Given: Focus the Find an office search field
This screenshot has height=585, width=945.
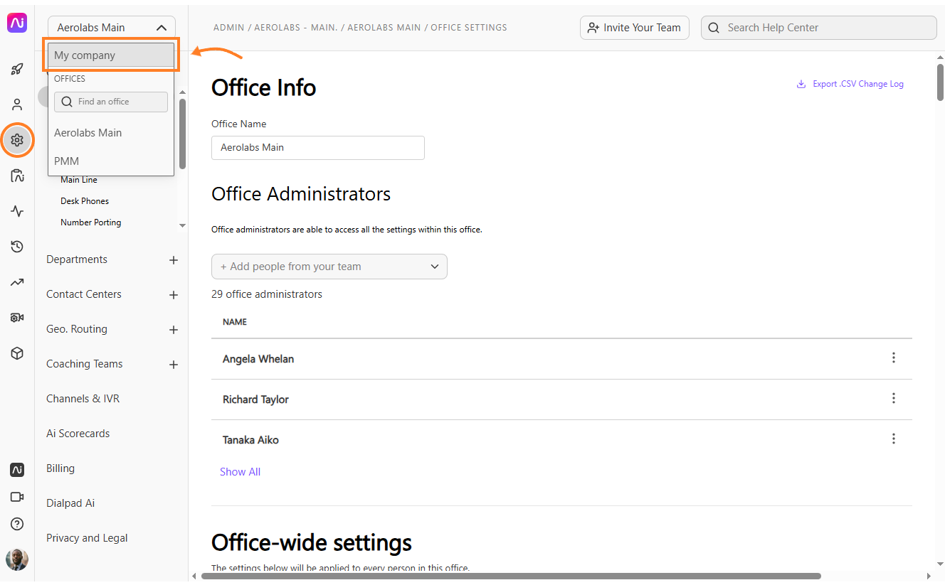Looking at the screenshot, I should [x=111, y=102].
